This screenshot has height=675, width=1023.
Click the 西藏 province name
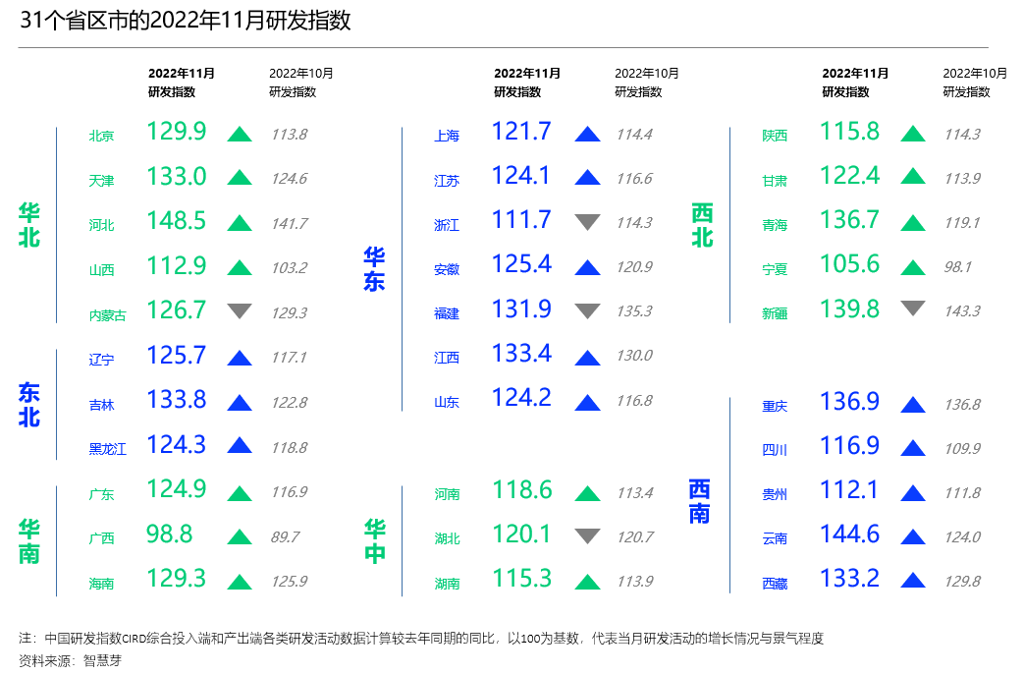coord(775,583)
